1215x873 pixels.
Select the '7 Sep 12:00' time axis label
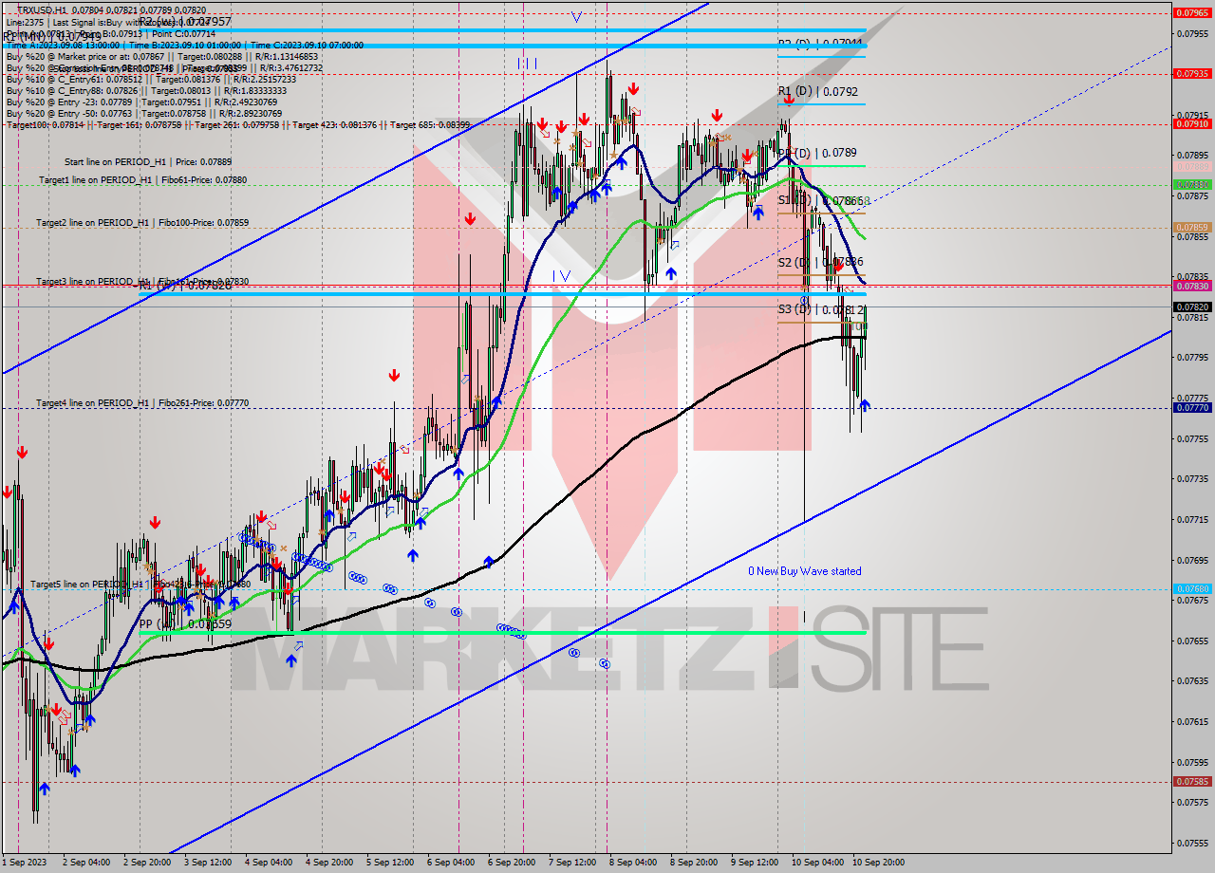[x=573, y=863]
